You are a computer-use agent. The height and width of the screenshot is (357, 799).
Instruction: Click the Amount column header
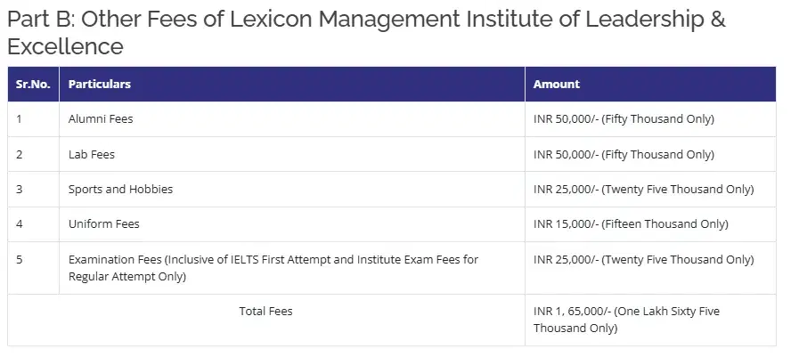tap(556, 84)
